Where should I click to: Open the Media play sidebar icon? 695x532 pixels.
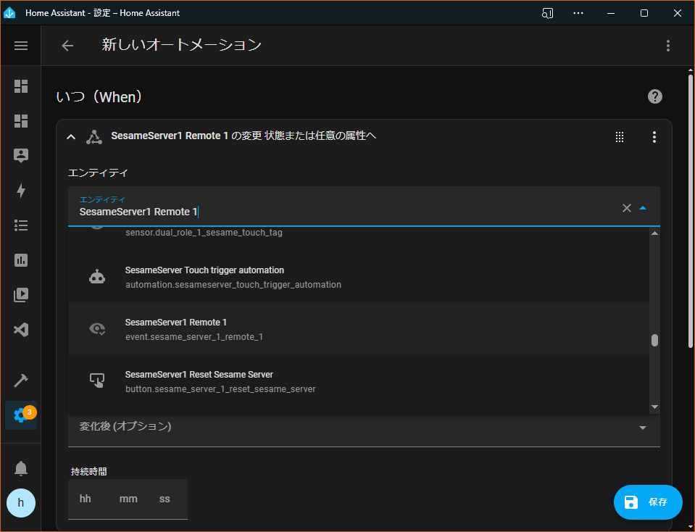tap(21, 295)
